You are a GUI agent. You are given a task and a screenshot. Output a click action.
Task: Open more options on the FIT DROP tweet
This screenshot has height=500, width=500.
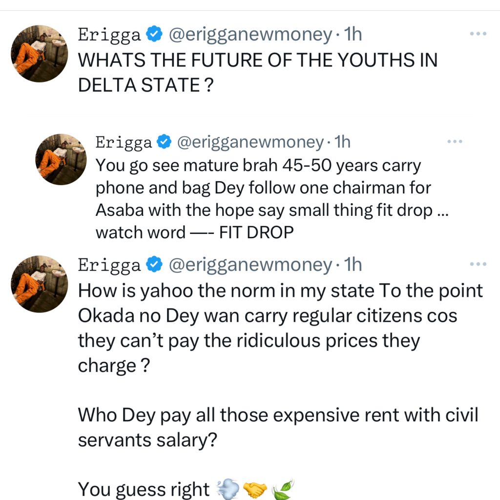click(455, 142)
